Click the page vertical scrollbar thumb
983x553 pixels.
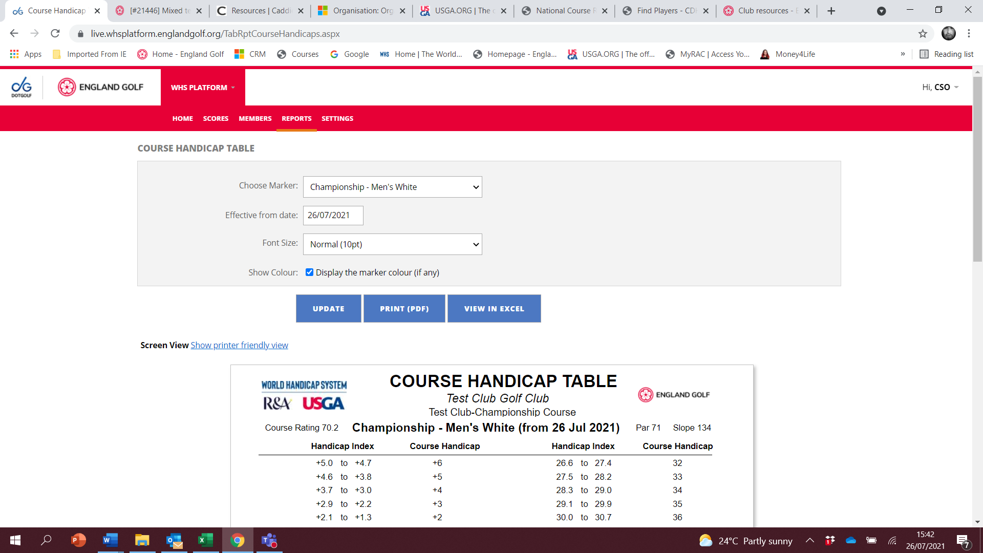pos(977,169)
